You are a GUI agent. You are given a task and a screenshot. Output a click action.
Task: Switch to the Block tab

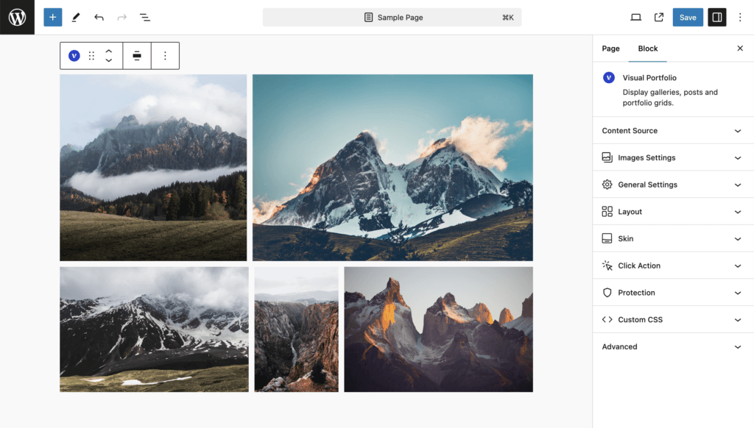(648, 49)
